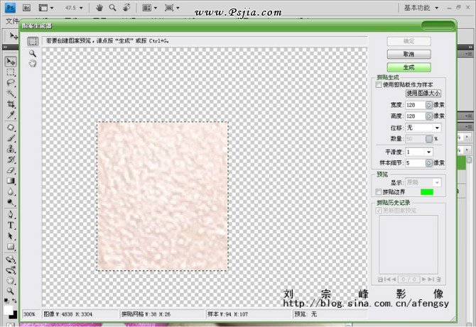This screenshot has height=327, width=476.
Task: Select the Lasso tool in toolbox
Action: pos(11,83)
